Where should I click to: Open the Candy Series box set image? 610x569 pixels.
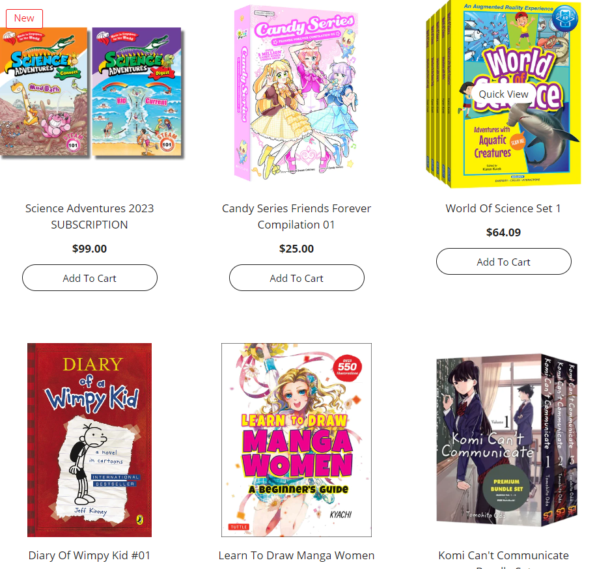click(296, 93)
